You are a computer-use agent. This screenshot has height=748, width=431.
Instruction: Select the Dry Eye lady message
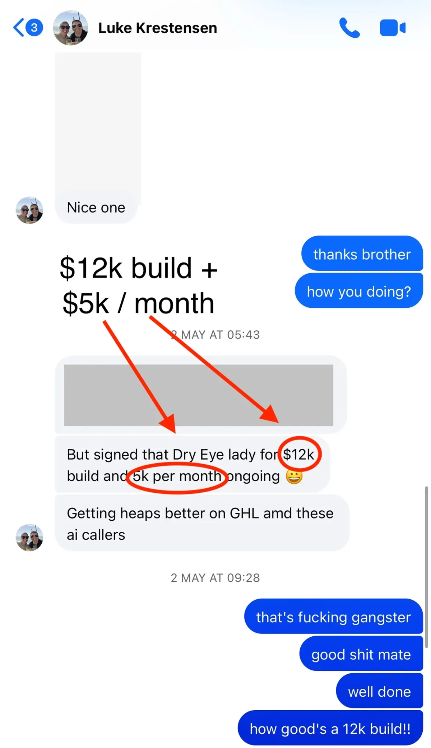point(192,465)
